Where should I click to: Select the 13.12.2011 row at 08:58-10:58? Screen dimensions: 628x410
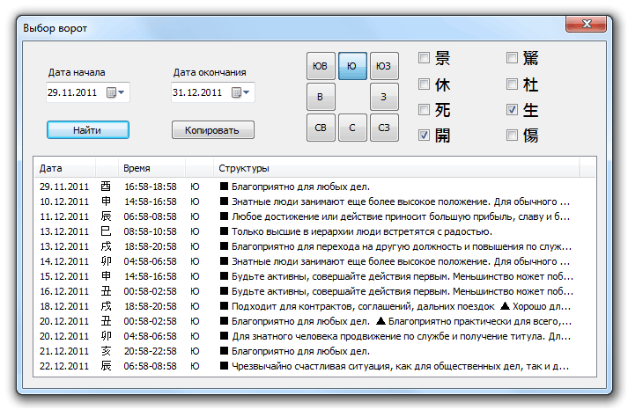point(314,231)
